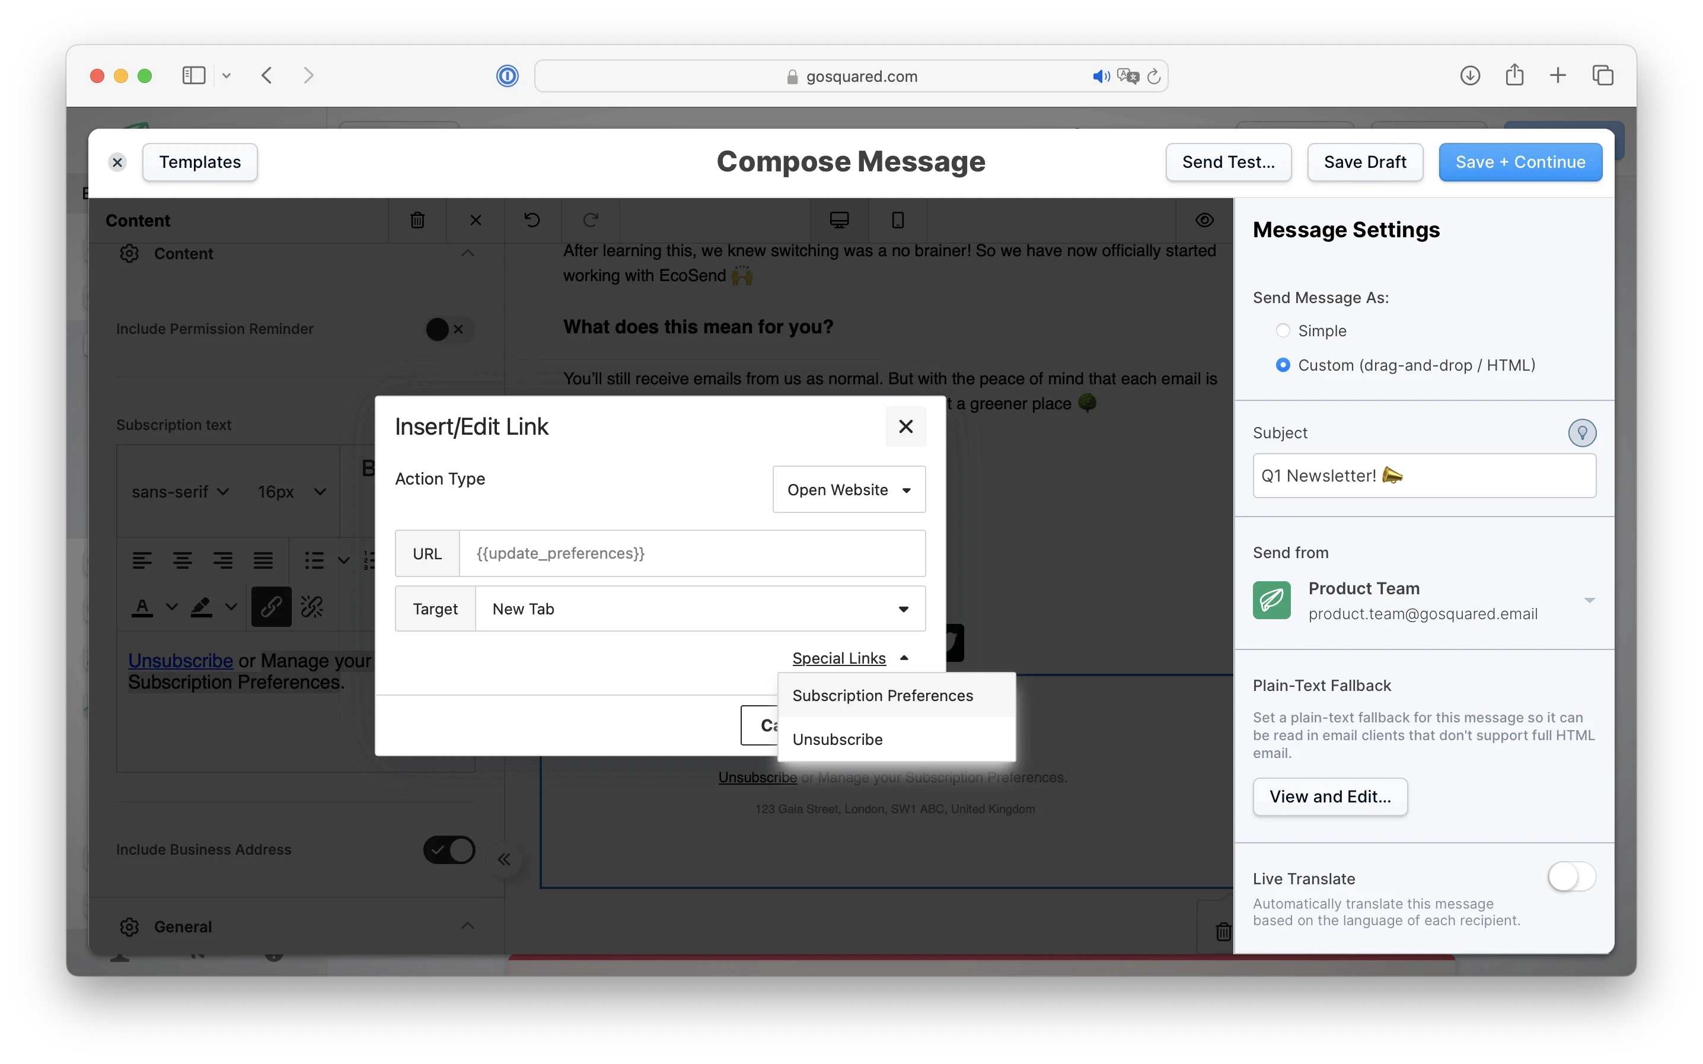Image resolution: width=1703 pixels, height=1064 pixels.
Task: Click the browser audio speaker icon
Action: pyautogui.click(x=1101, y=76)
